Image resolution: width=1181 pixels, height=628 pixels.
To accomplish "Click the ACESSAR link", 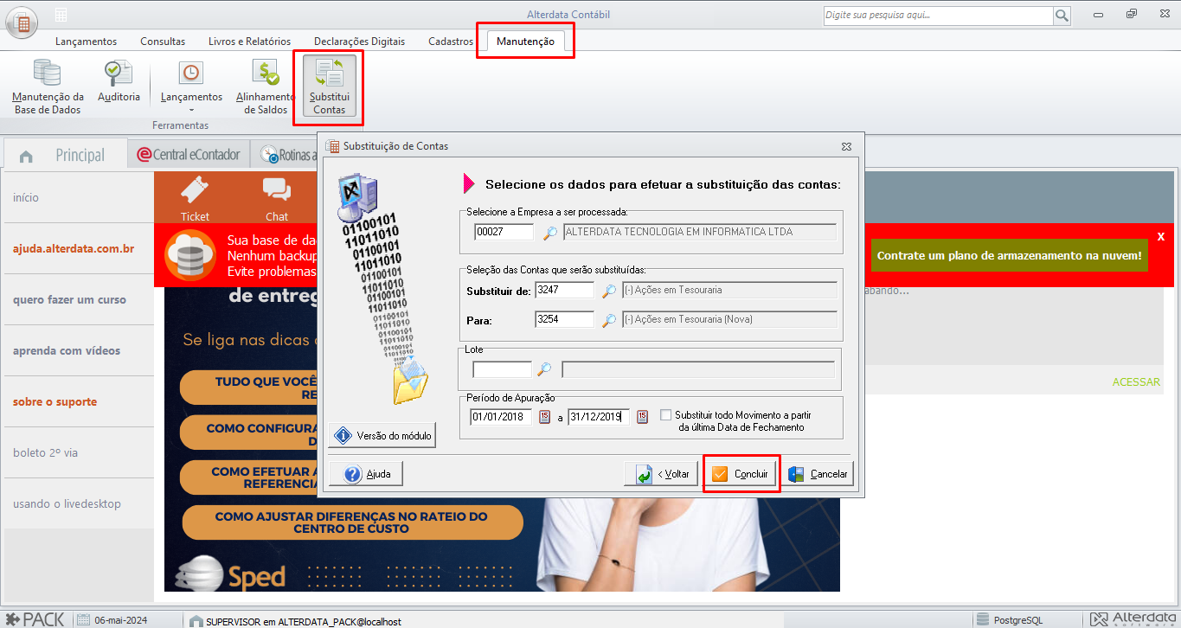I will tap(1136, 381).
